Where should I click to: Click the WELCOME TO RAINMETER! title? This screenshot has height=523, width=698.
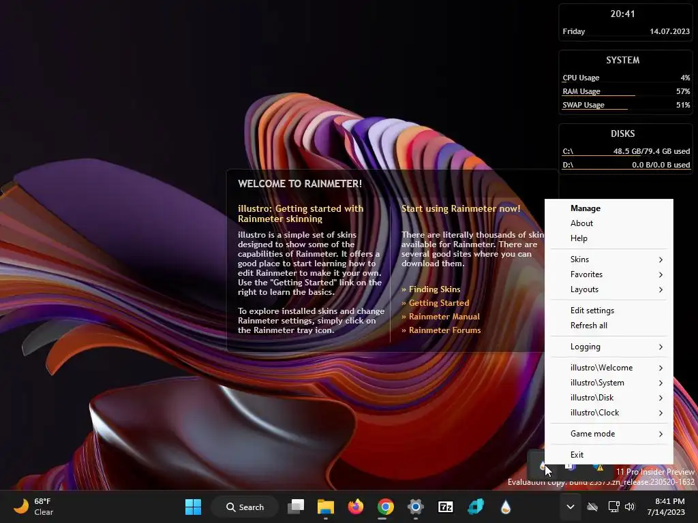[x=300, y=184]
